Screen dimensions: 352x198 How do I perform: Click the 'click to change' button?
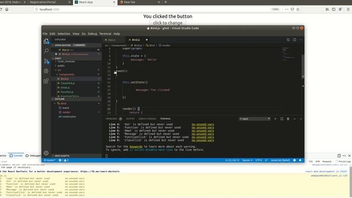click(168, 23)
